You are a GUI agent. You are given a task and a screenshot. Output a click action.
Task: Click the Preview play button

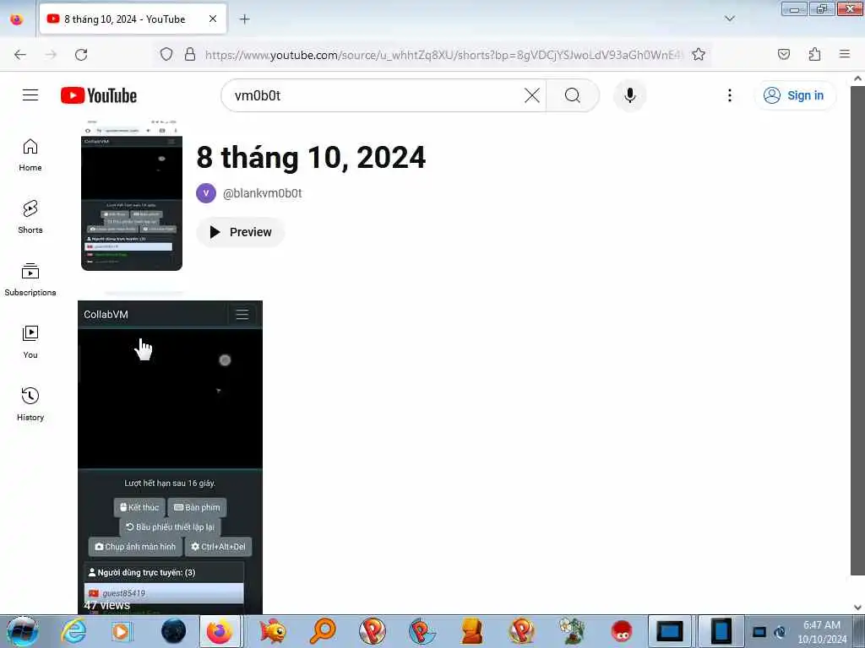[241, 232]
